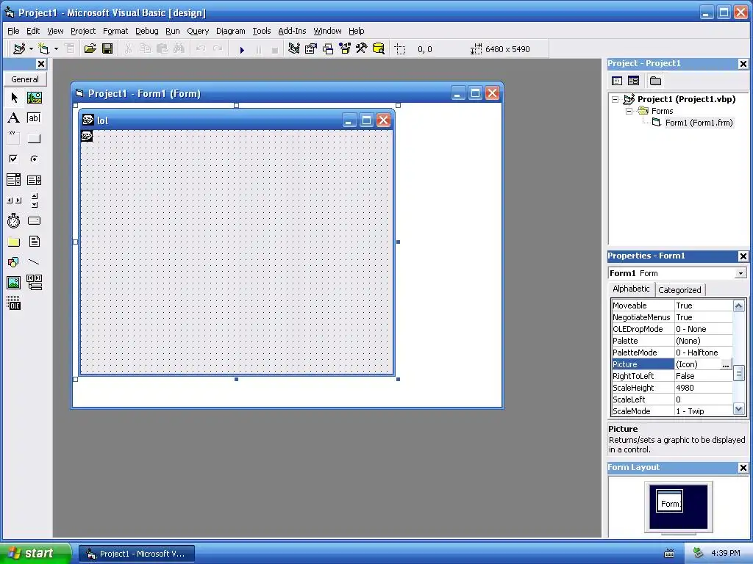
Task: Collapse the Project1 (Project1.vbp) tree node
Action: pyautogui.click(x=615, y=99)
